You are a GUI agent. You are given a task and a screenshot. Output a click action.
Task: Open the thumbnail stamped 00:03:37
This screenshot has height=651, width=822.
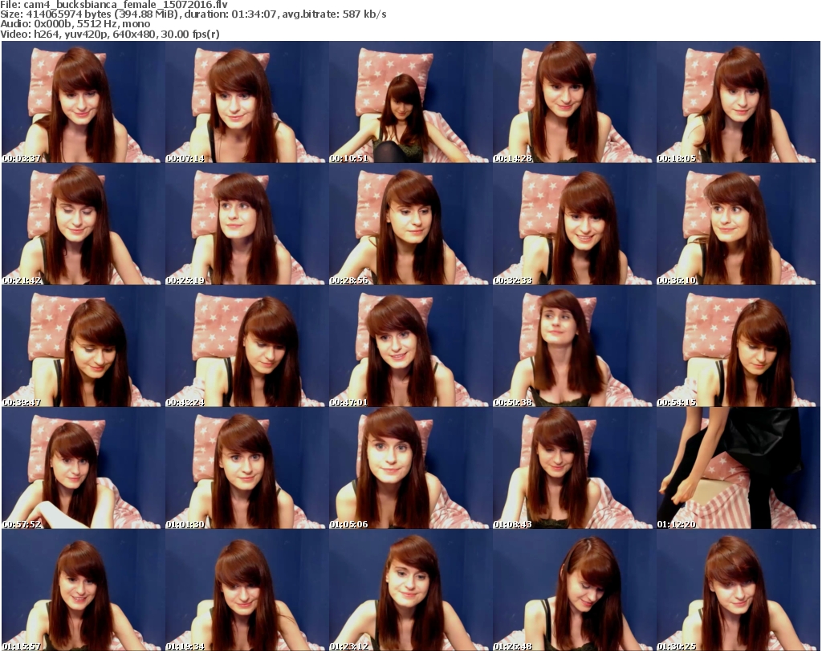[x=83, y=102]
